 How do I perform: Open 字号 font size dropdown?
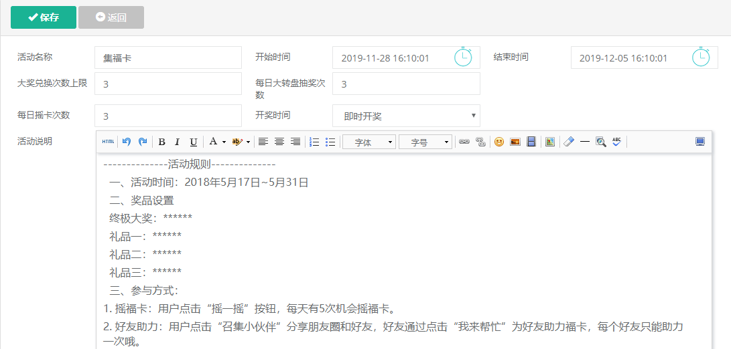tap(425, 142)
